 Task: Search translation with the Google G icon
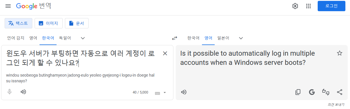coord(312,92)
